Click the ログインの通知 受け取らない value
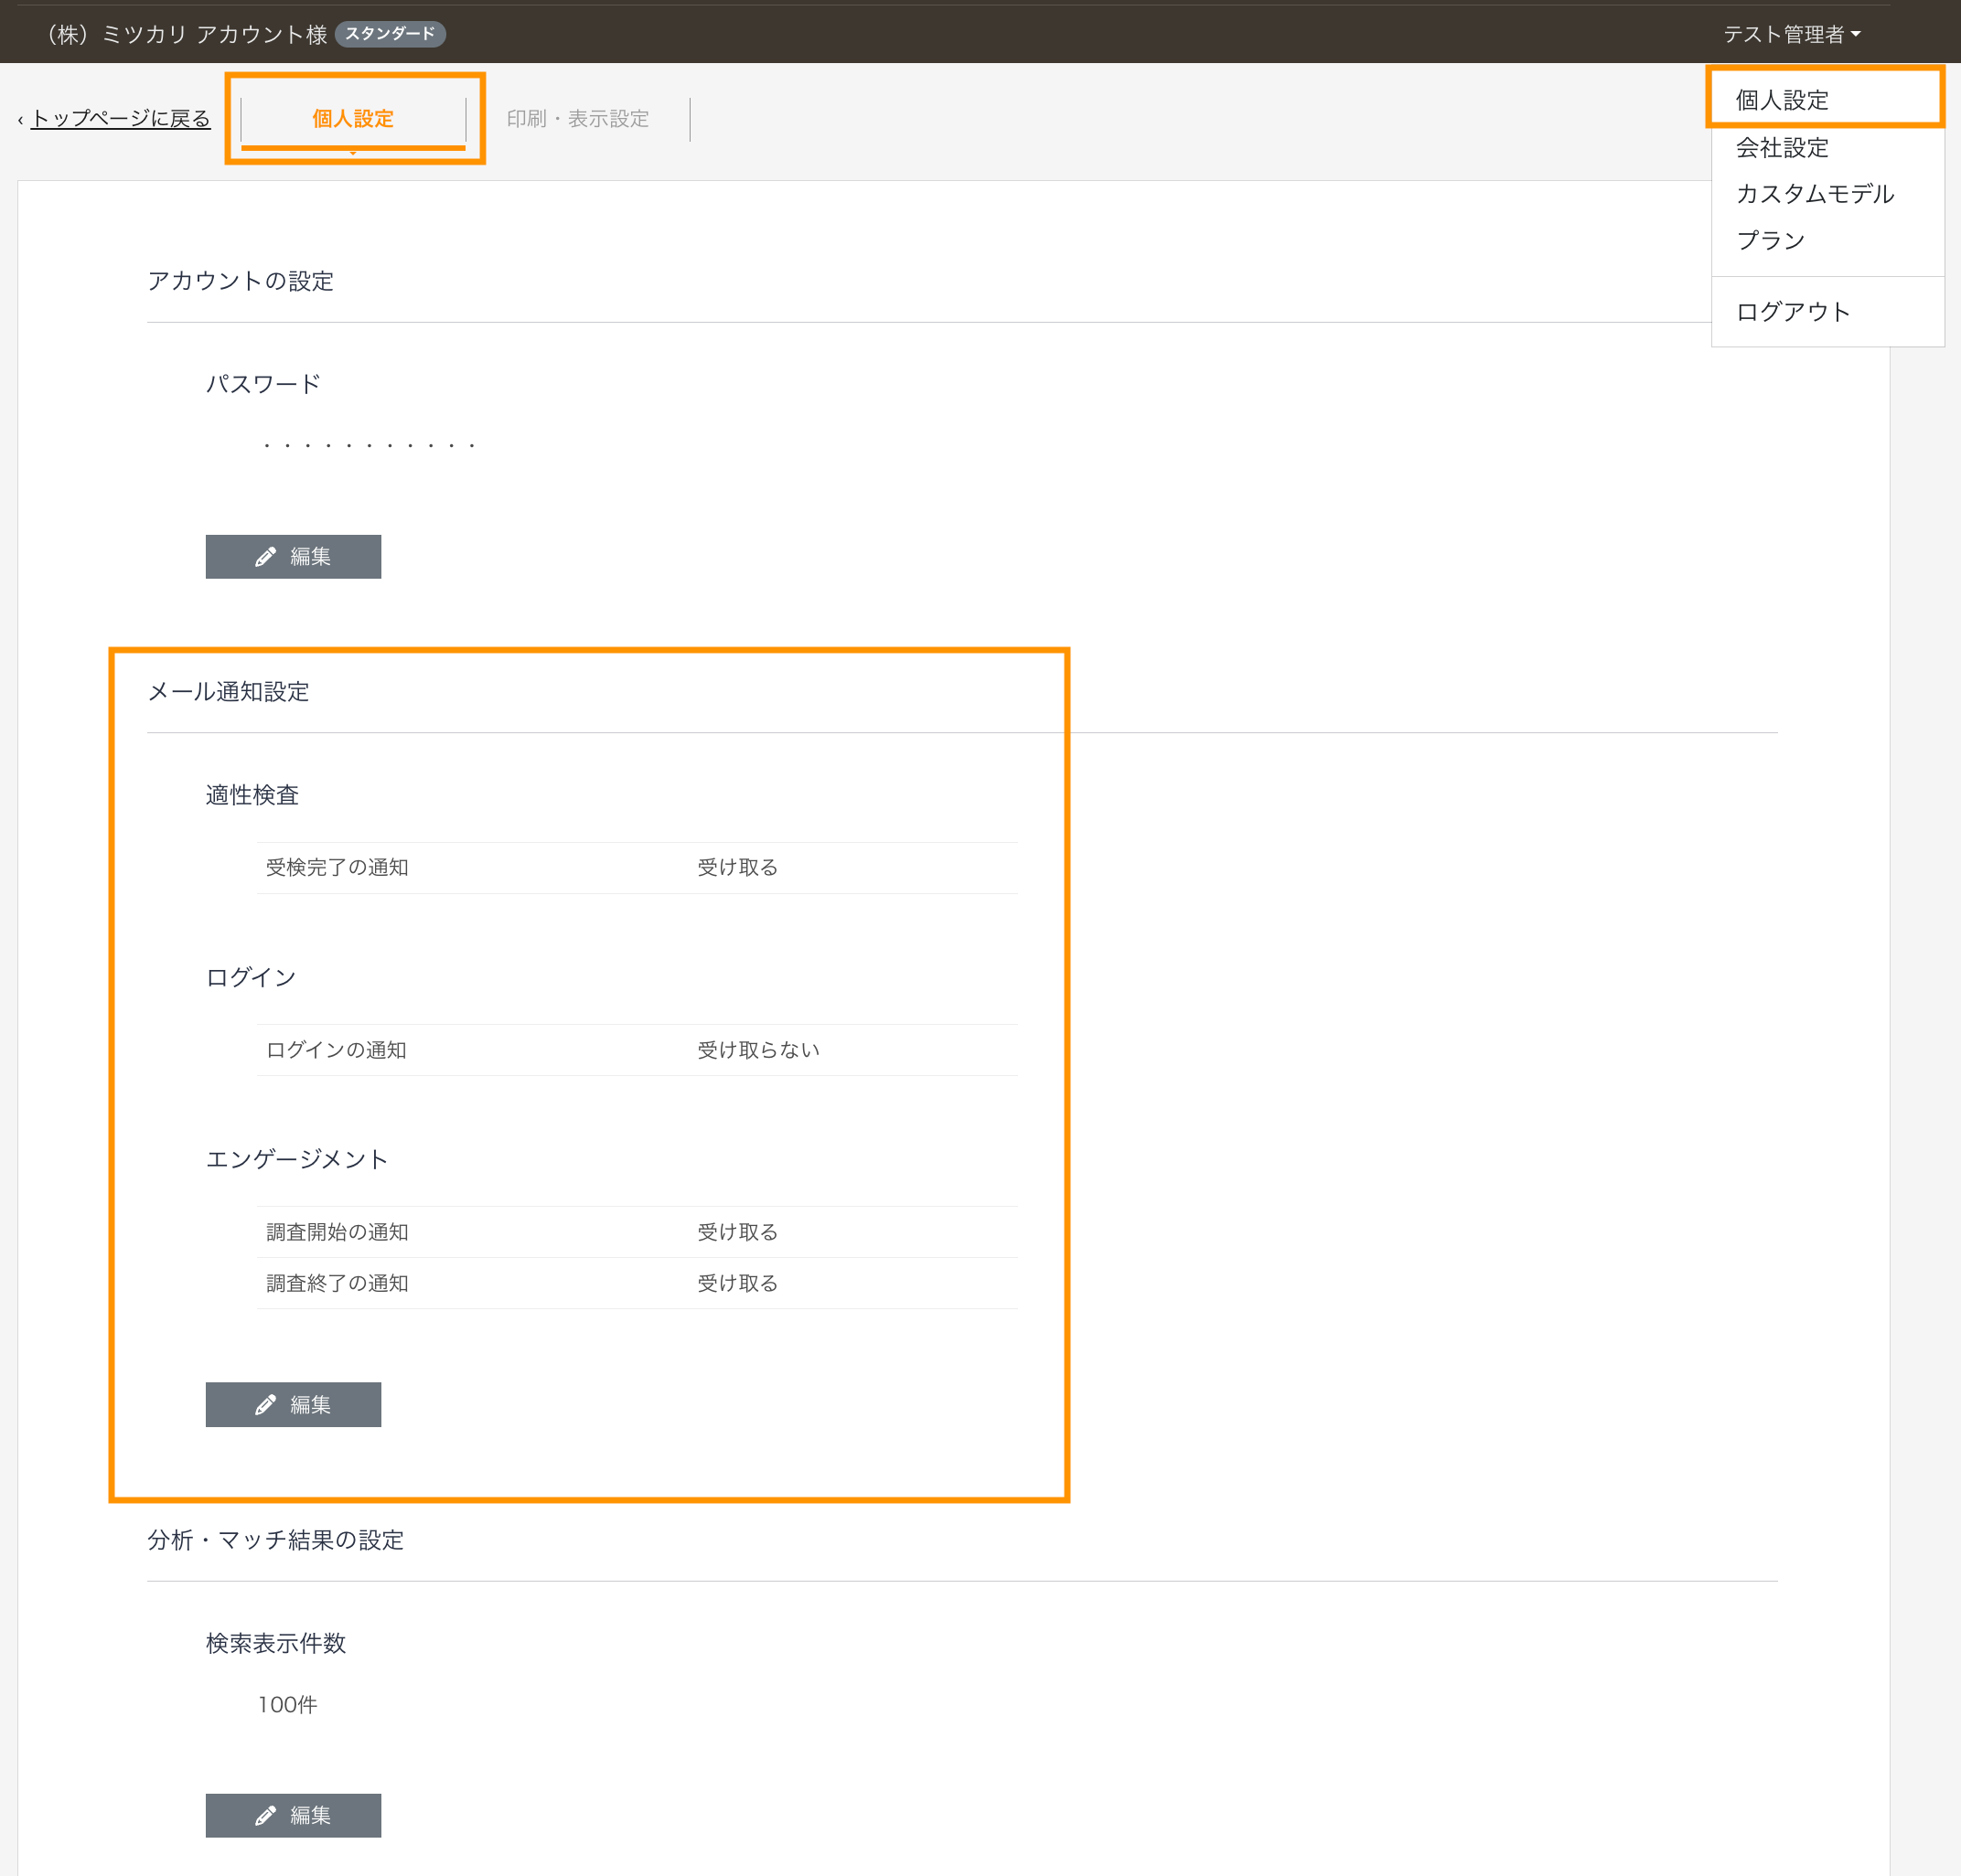Viewport: 1961px width, 1876px height. click(757, 1050)
